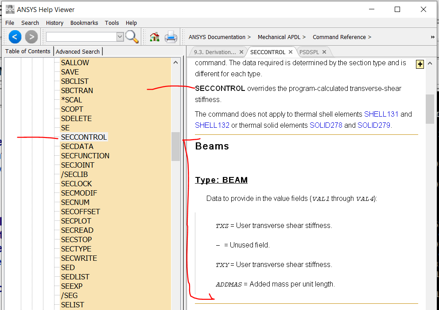Viewport: 439px width, 310px height.
Task: Open the Bookmarks menu
Action: tap(85, 23)
